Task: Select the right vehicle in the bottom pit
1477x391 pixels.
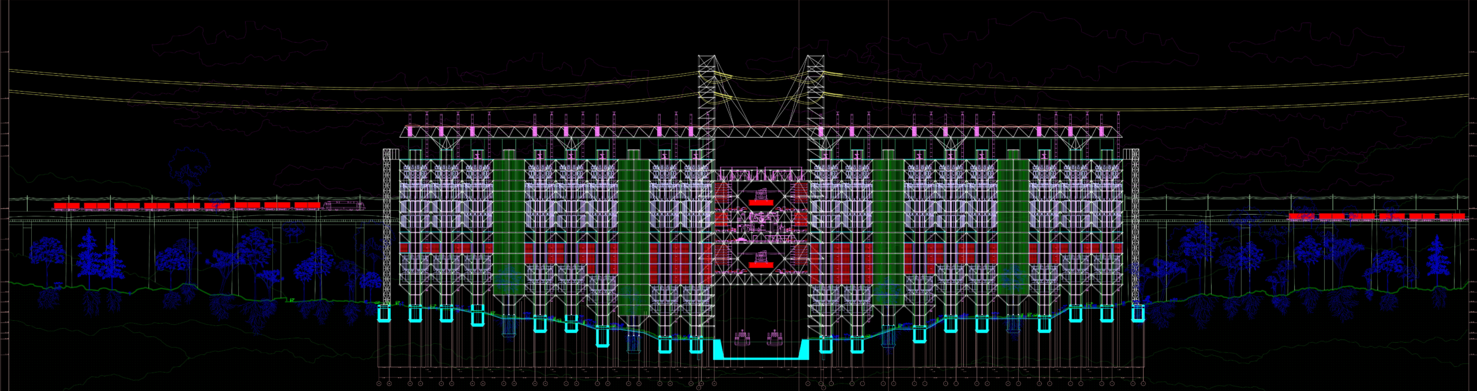Action: click(x=774, y=337)
